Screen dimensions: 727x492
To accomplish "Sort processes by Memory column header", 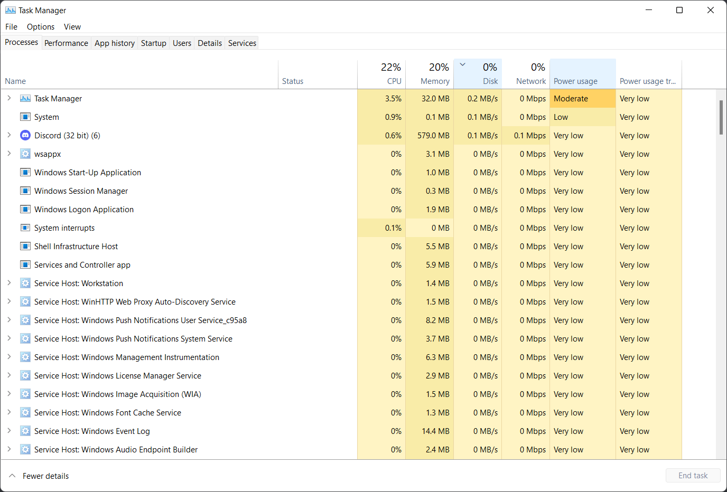I will pyautogui.click(x=430, y=74).
